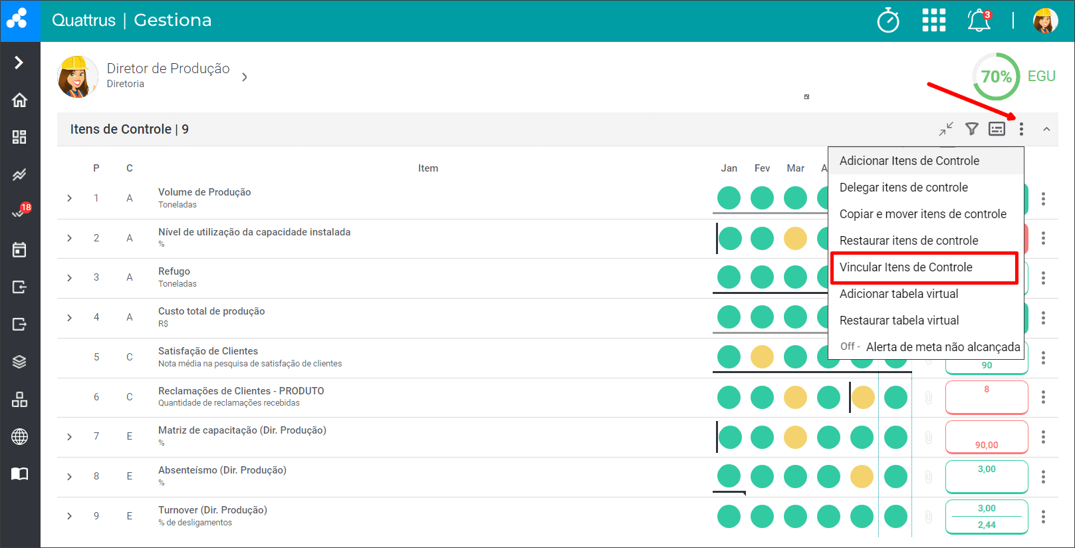Click Delegar itens de controle option

(903, 188)
